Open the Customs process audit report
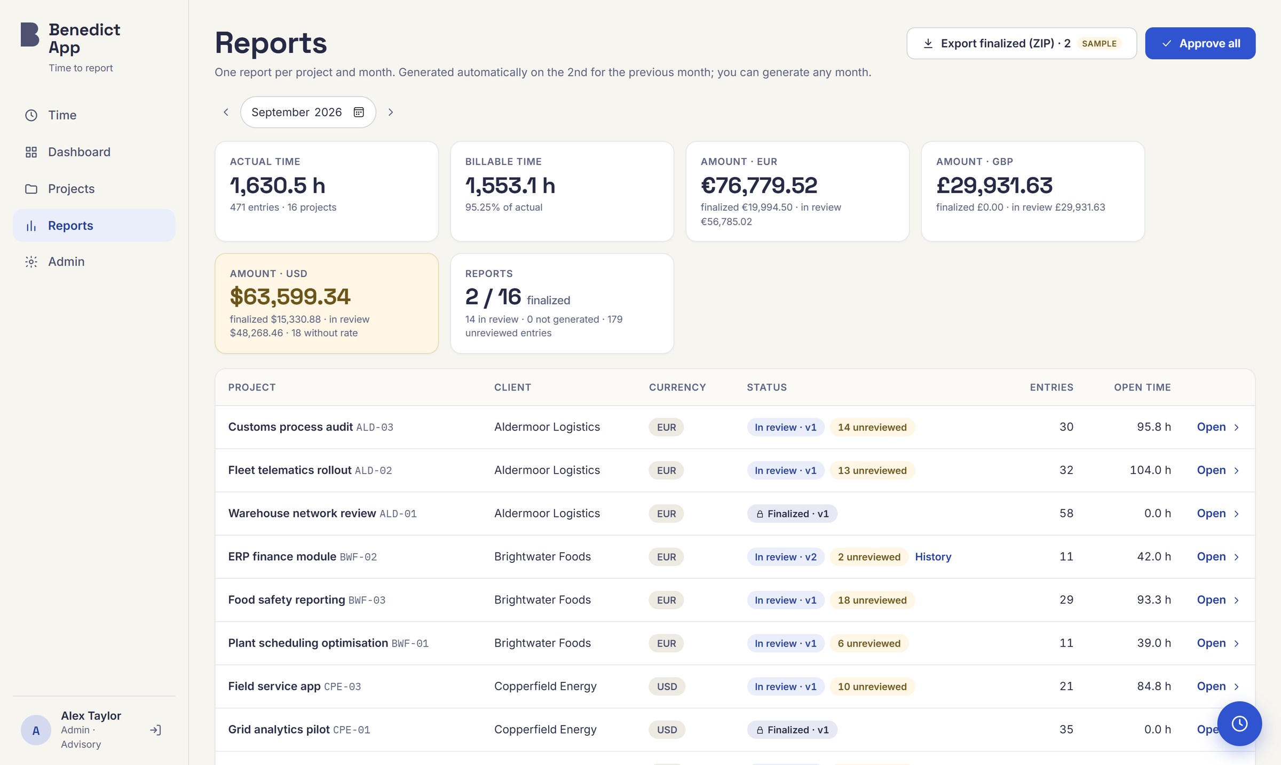The height and width of the screenshot is (765, 1281). pyautogui.click(x=1217, y=427)
